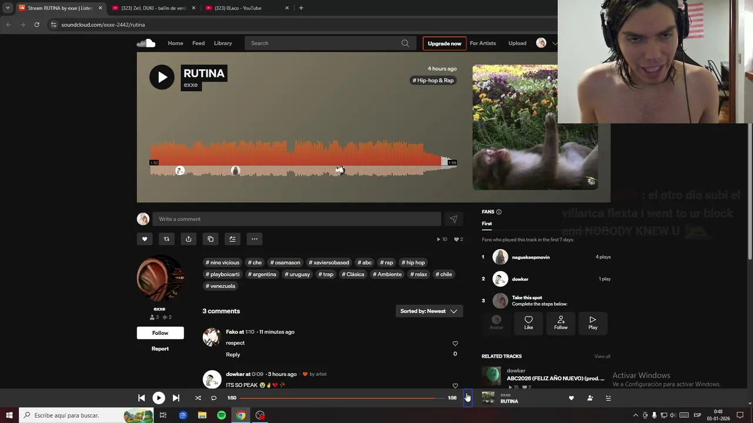Open exxe's profile avatar image
Viewport: 753px width, 423px height.
[x=160, y=278]
